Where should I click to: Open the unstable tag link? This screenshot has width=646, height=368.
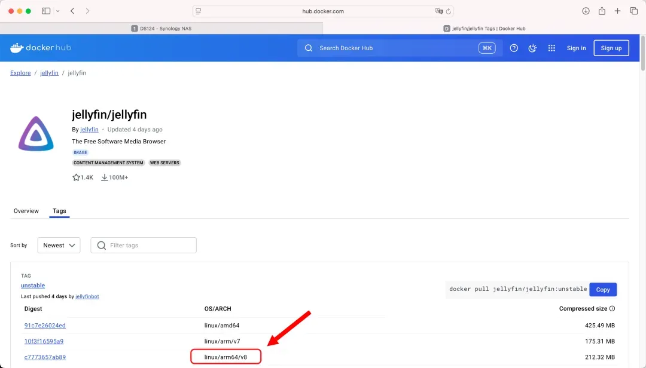(33, 286)
